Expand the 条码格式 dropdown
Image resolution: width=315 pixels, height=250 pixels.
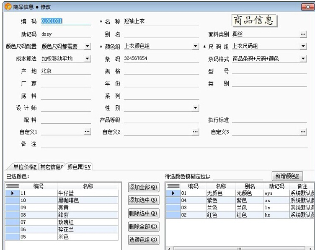tap(303, 59)
